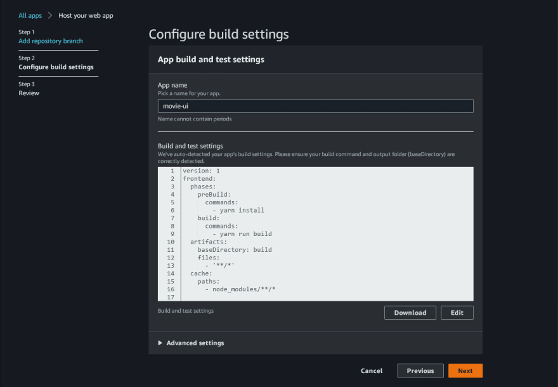Go back with the Previous button

pos(420,371)
